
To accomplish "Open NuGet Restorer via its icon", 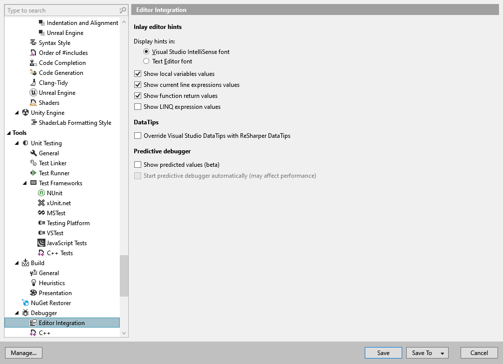I will pos(25,303).
